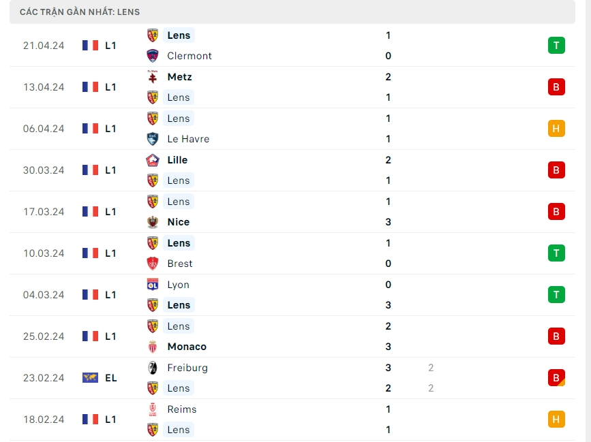Click the Brest club crest
This screenshot has width=591, height=442.
(153, 264)
